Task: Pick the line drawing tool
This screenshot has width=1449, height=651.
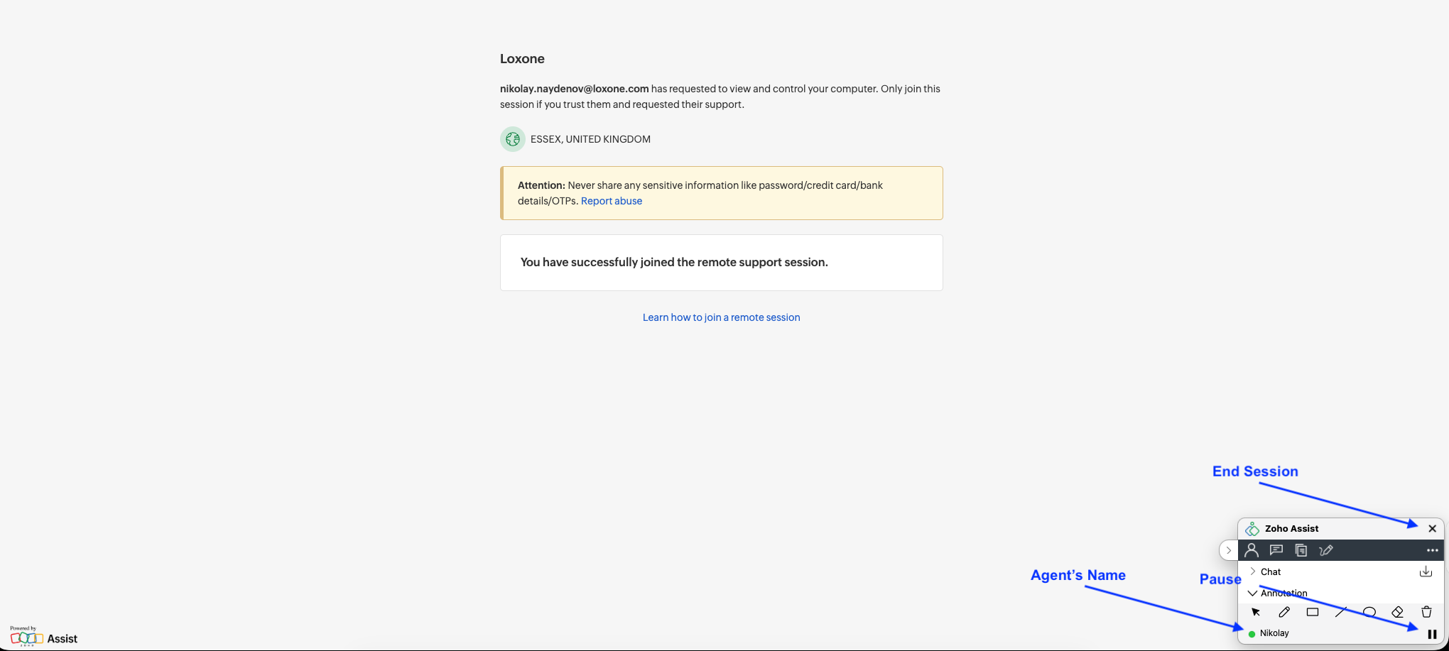Action: click(x=1341, y=612)
